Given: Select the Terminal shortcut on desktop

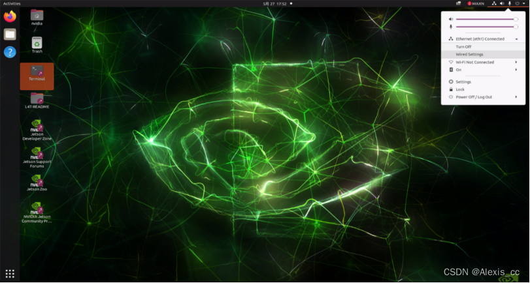Looking at the screenshot, I should pos(37,76).
